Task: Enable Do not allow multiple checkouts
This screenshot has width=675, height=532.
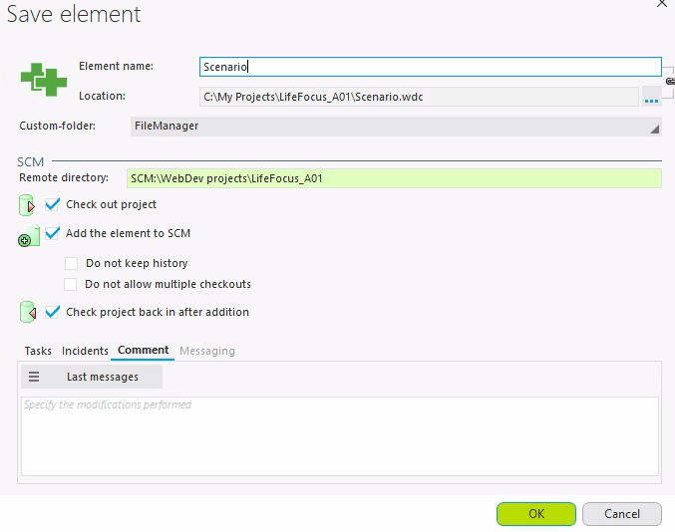Action: pyautogui.click(x=72, y=284)
